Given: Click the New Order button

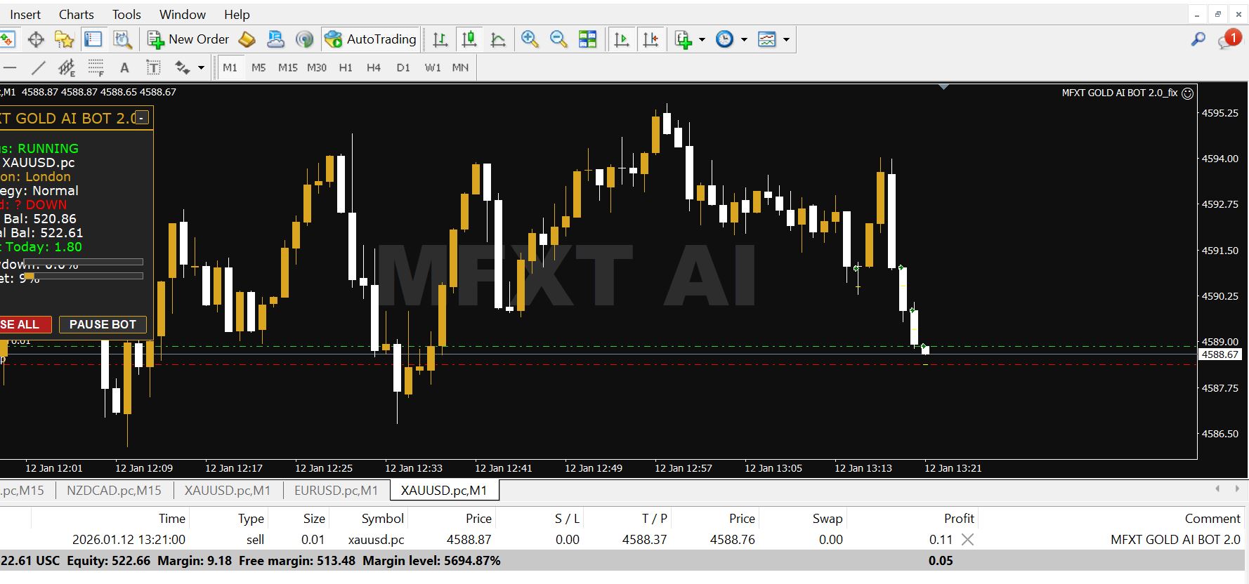Looking at the screenshot, I should (188, 40).
